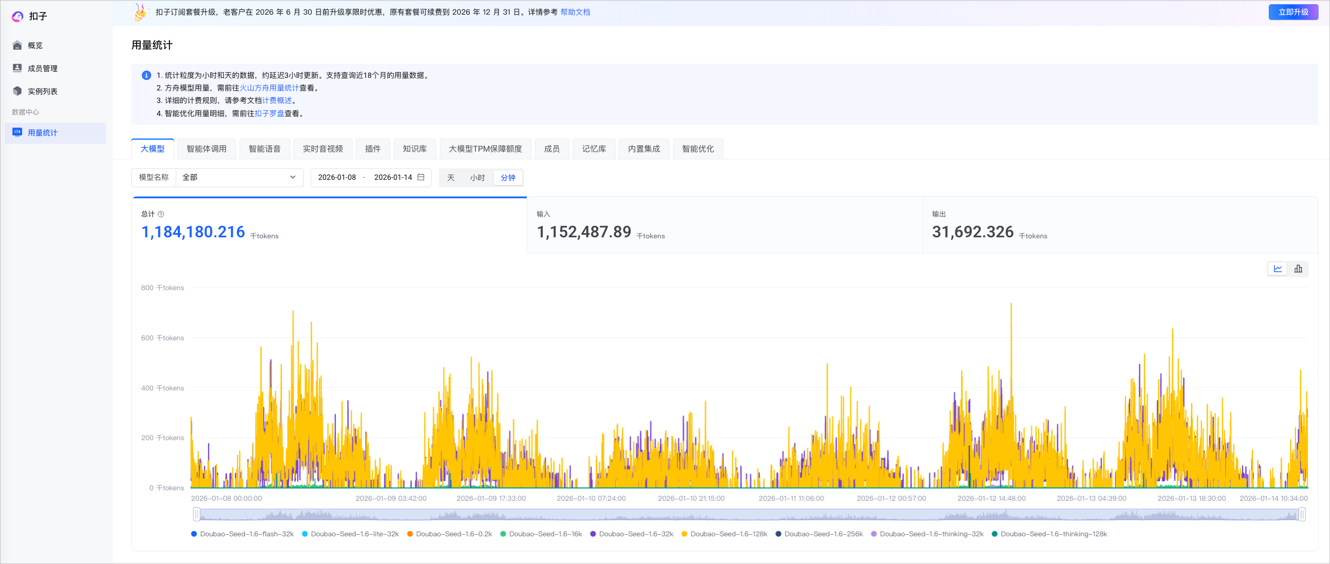Select the output tokens summary card

(x=1120, y=225)
